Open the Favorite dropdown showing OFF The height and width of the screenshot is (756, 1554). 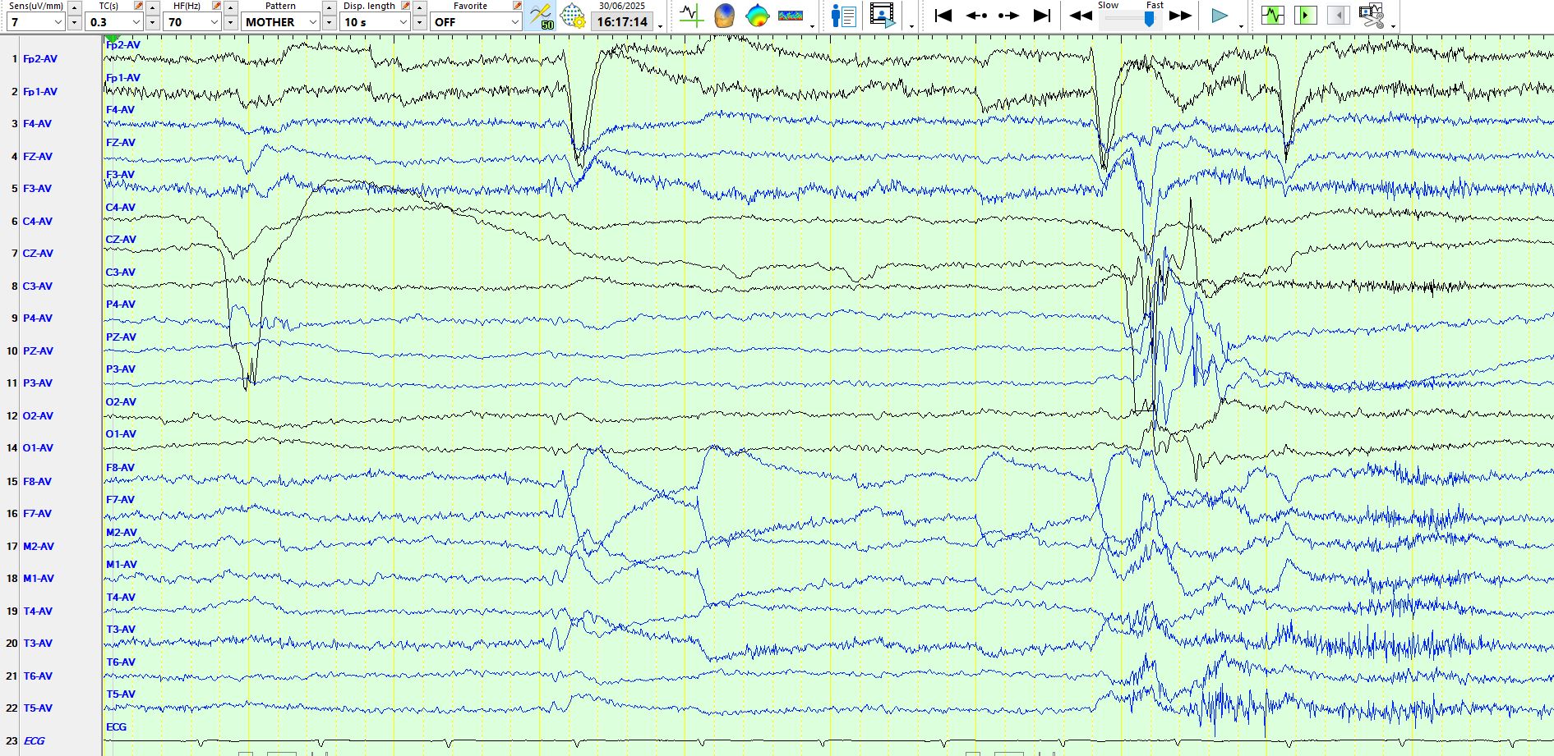tap(476, 22)
